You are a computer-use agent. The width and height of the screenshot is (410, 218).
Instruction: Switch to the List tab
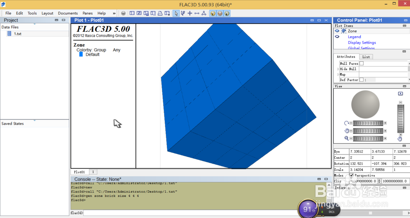366,57
